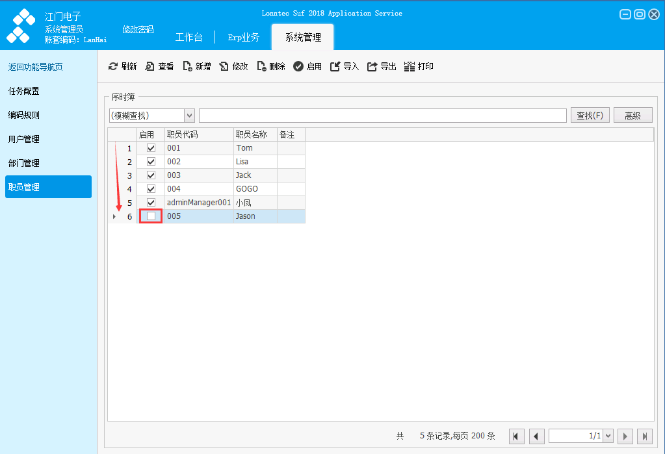
Task: Uncheck the 启用 box for Tom
Action: pos(151,148)
